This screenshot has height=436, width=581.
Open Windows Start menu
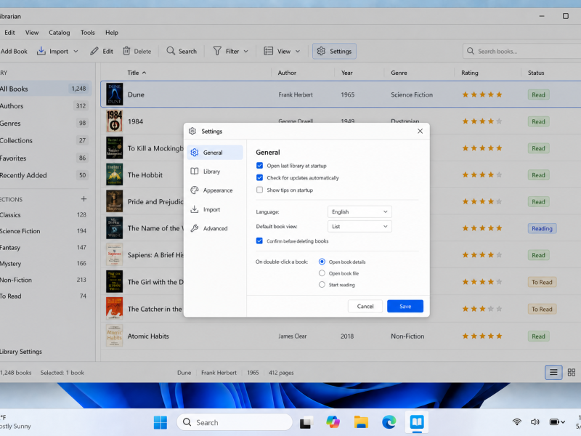click(x=161, y=422)
